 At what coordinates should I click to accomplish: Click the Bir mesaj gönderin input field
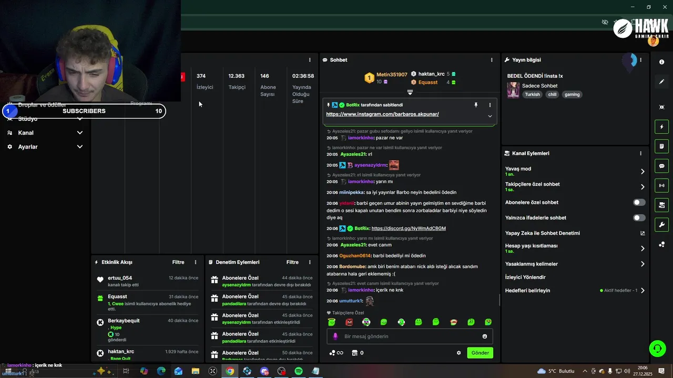(410, 337)
